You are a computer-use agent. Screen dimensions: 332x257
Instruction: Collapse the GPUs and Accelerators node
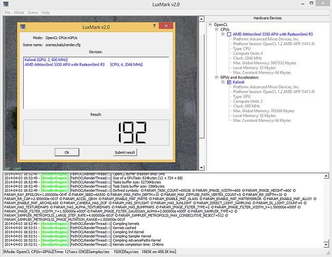pyautogui.click(x=217, y=77)
